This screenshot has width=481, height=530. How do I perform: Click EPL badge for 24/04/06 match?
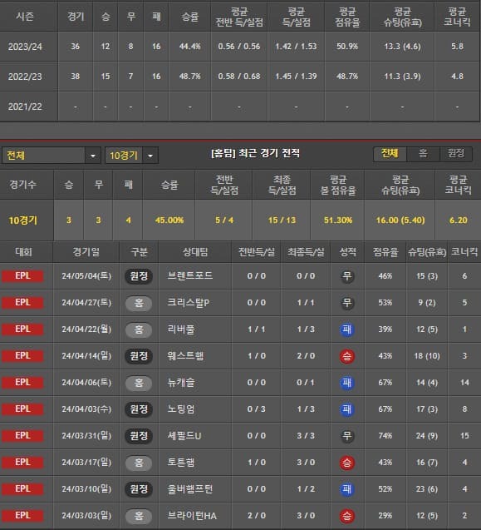tap(22, 382)
